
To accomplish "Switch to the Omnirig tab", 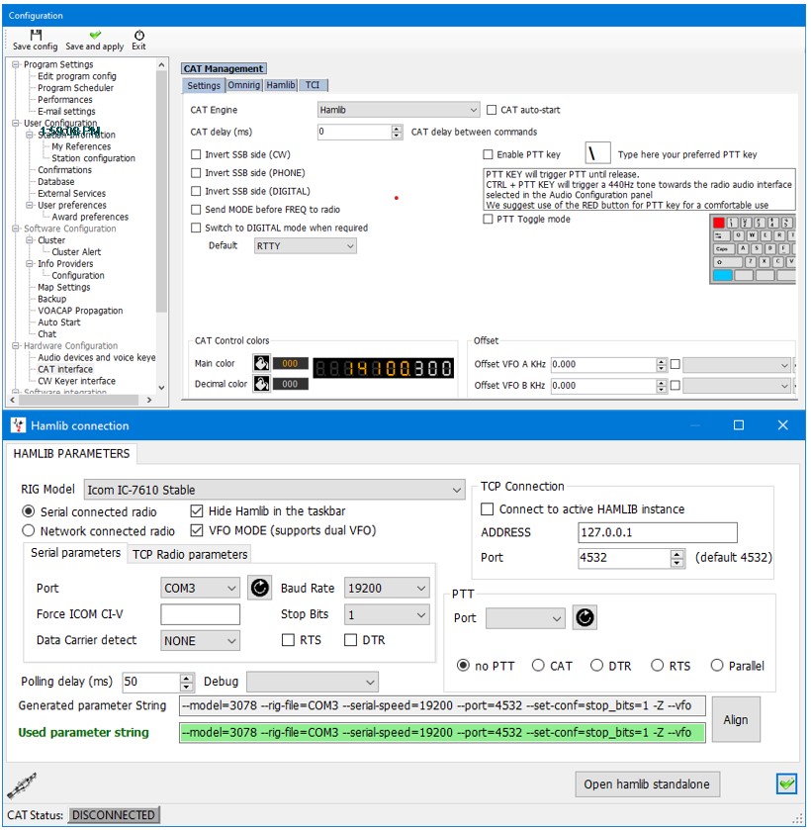I will (243, 85).
